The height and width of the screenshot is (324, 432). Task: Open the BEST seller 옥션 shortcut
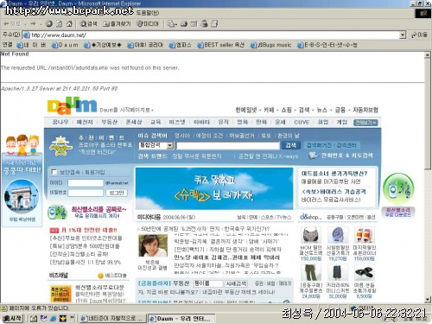221,45
